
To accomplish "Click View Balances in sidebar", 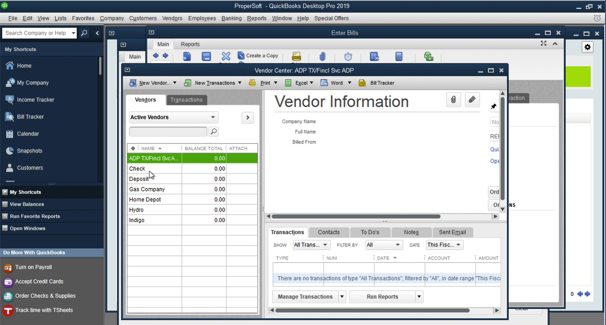I will click(27, 204).
